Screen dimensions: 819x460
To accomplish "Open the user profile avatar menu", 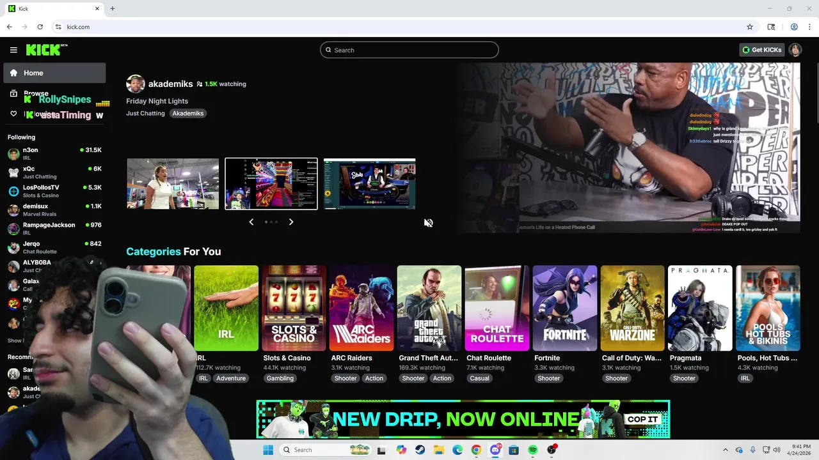I will [795, 50].
